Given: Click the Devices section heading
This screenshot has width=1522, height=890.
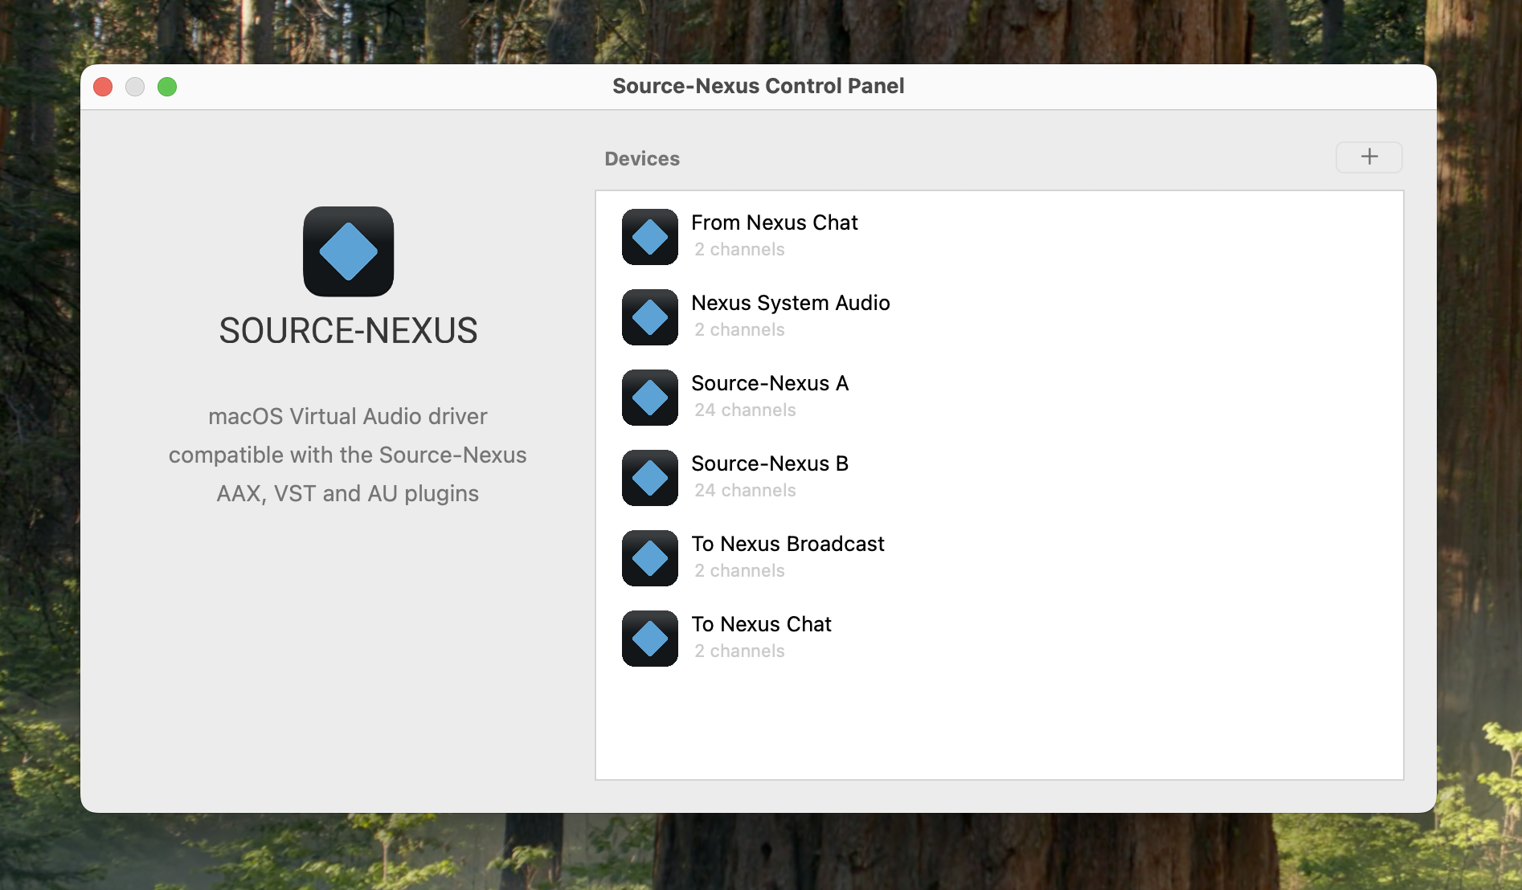Looking at the screenshot, I should 641,159.
